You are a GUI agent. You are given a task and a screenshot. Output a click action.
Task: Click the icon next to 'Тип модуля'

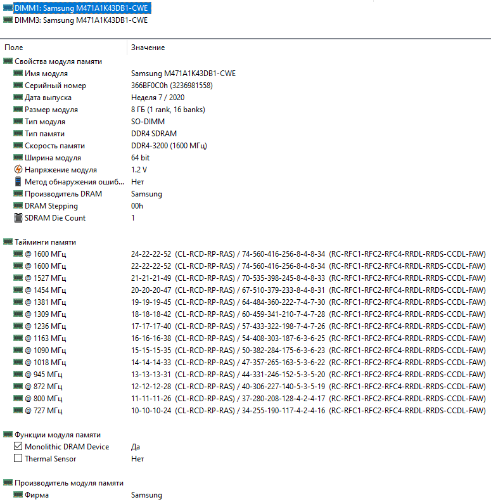pyautogui.click(x=18, y=121)
